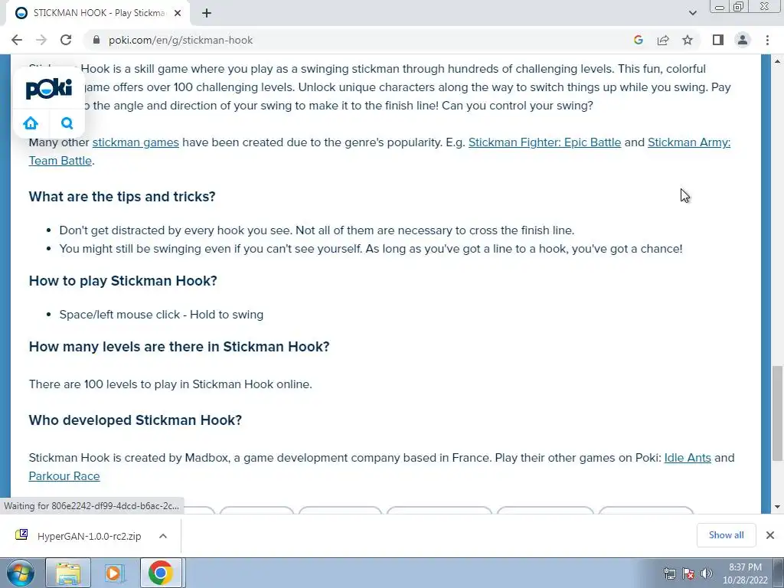Image resolution: width=784 pixels, height=588 pixels.
Task: Open the Windows Start menu
Action: pos(20,573)
